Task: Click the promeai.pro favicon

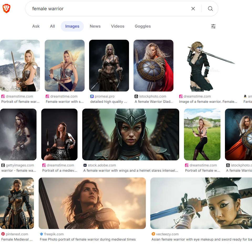Action: 92,96
